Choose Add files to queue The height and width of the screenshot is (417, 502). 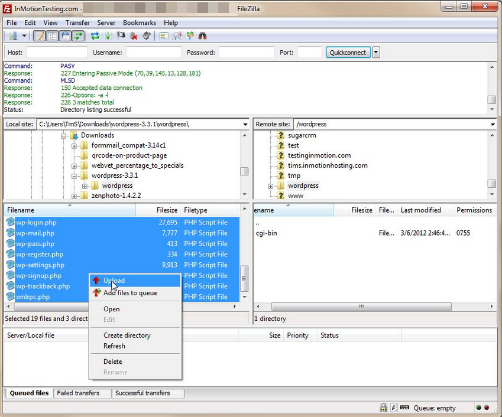130,293
